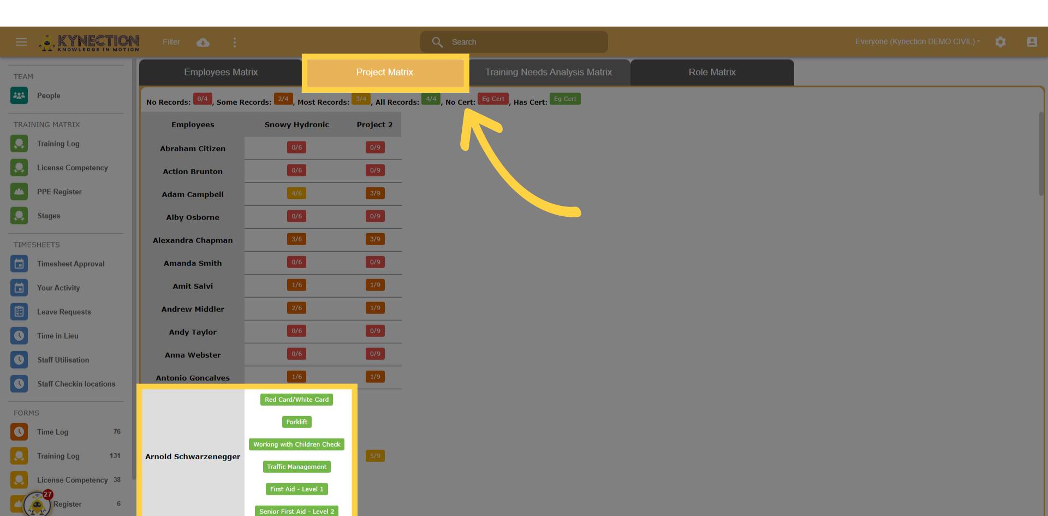Click the Training Matrix License Competency icon
Viewport: 1048px width, 516px height.
click(19, 168)
